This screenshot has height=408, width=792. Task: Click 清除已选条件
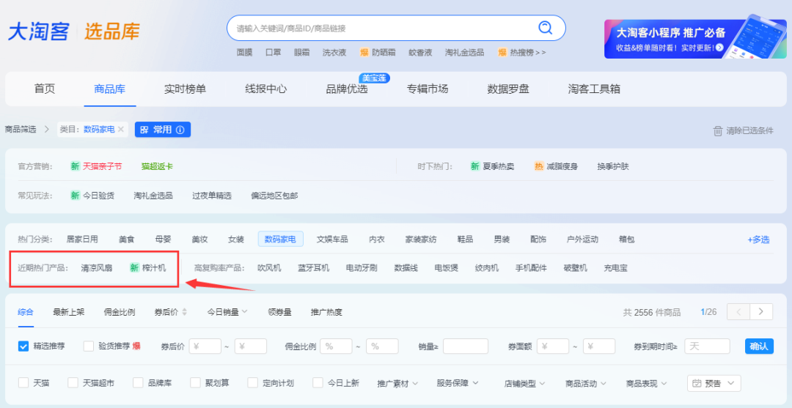click(749, 130)
